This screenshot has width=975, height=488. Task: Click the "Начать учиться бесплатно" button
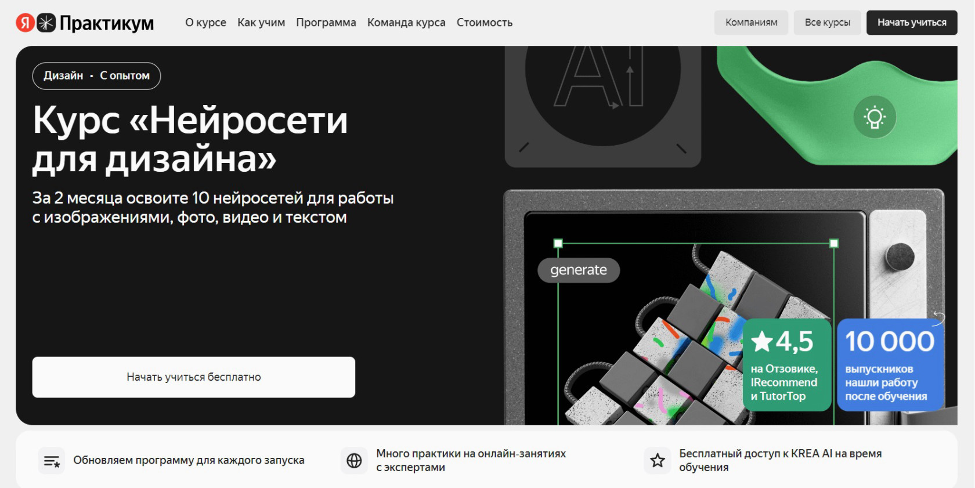coord(194,377)
